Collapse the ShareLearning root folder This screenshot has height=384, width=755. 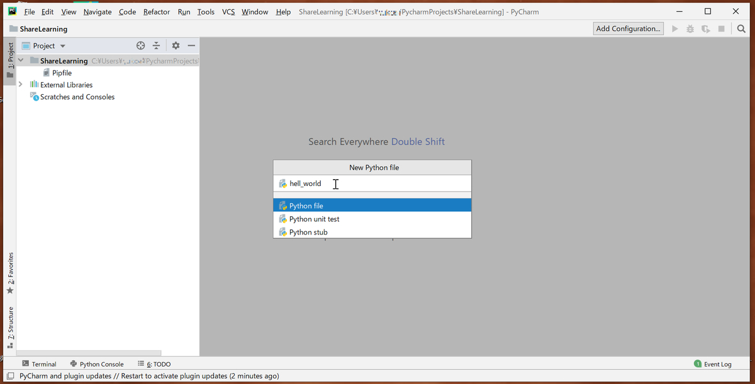point(21,60)
